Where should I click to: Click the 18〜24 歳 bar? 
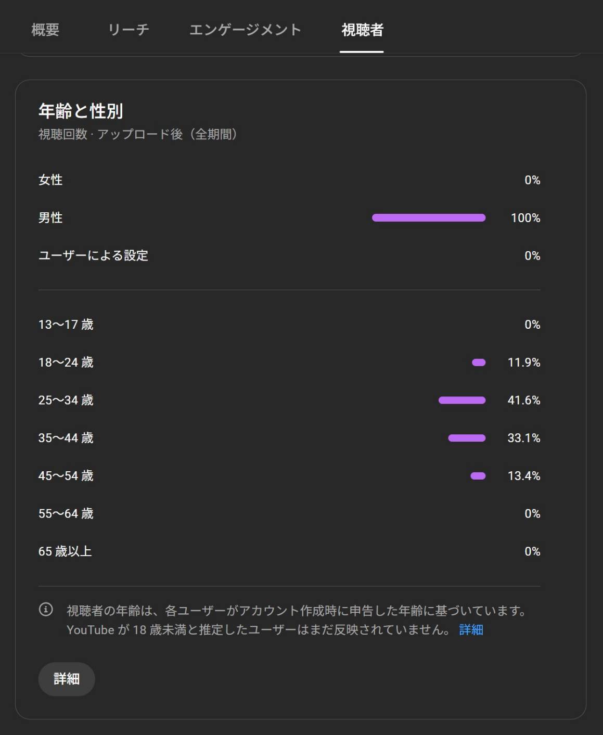[479, 363]
